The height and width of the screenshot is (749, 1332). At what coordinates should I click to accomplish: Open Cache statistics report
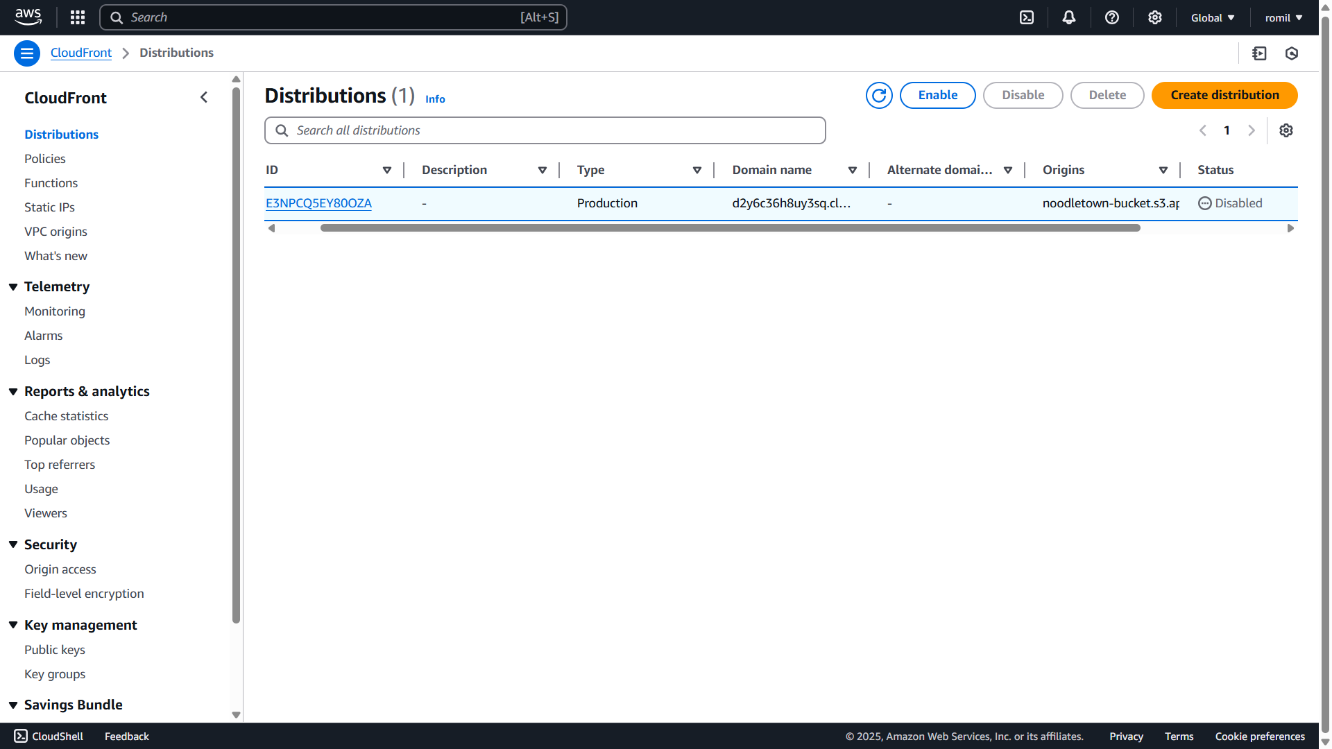click(x=66, y=415)
